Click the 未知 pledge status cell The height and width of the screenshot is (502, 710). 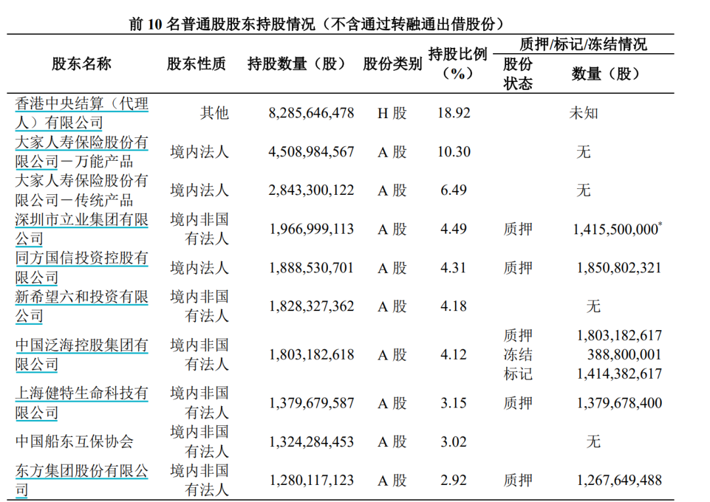point(584,113)
